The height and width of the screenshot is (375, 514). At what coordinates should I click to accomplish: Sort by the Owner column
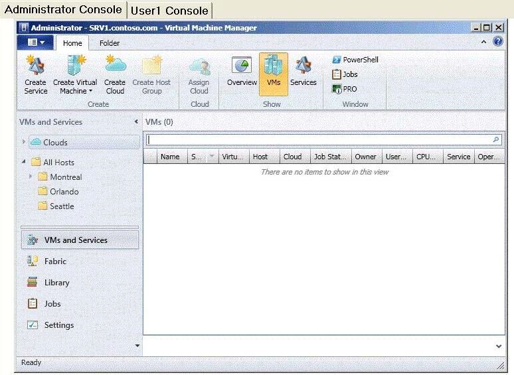(367, 157)
